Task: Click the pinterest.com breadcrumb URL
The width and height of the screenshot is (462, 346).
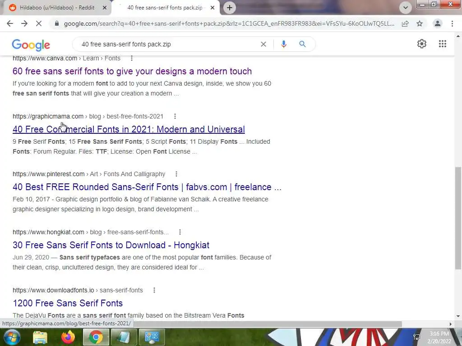Action: pos(89,174)
